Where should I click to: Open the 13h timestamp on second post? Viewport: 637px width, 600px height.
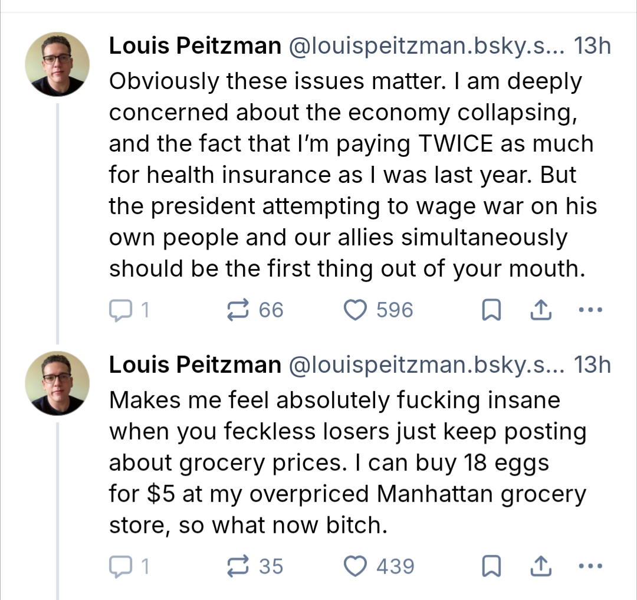pyautogui.click(x=592, y=365)
